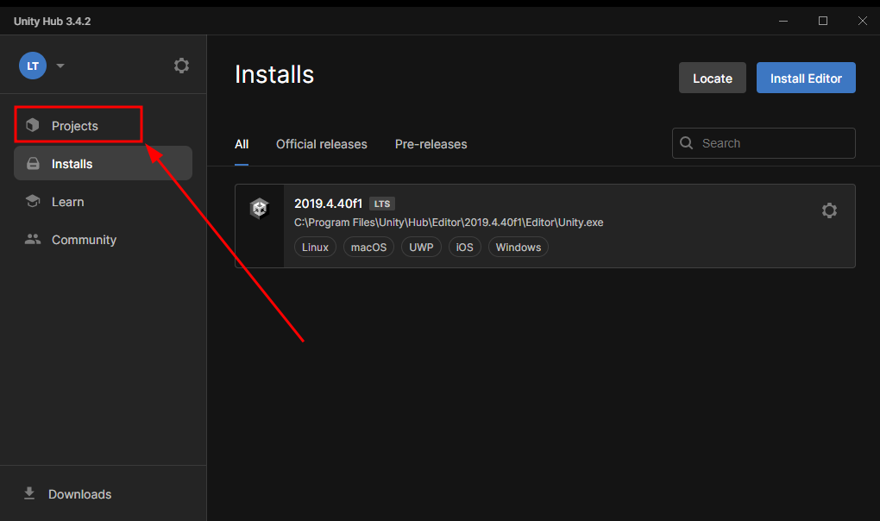Click the Unity editor icon for 2019.4.40f1

pos(260,209)
